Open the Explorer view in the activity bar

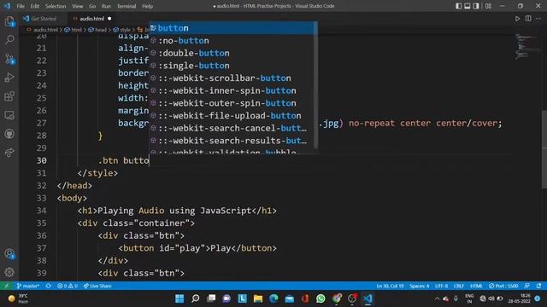click(x=9, y=21)
